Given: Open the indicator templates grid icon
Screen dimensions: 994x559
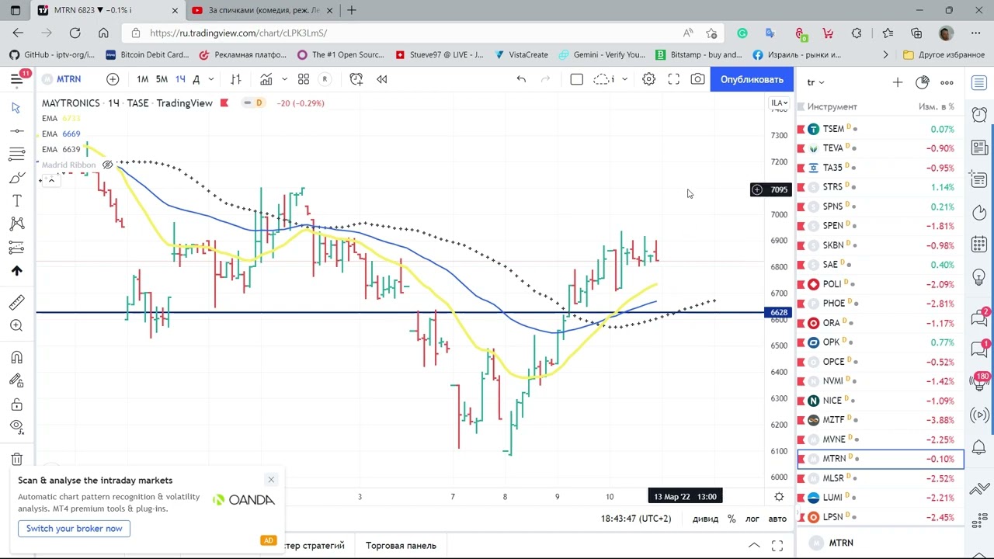Looking at the screenshot, I should (304, 79).
